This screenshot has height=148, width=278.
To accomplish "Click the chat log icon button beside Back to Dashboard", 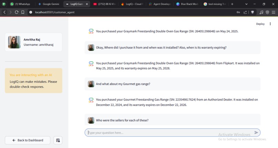I will (x=58, y=140).
